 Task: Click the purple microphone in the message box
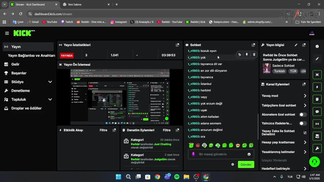coord(193,154)
